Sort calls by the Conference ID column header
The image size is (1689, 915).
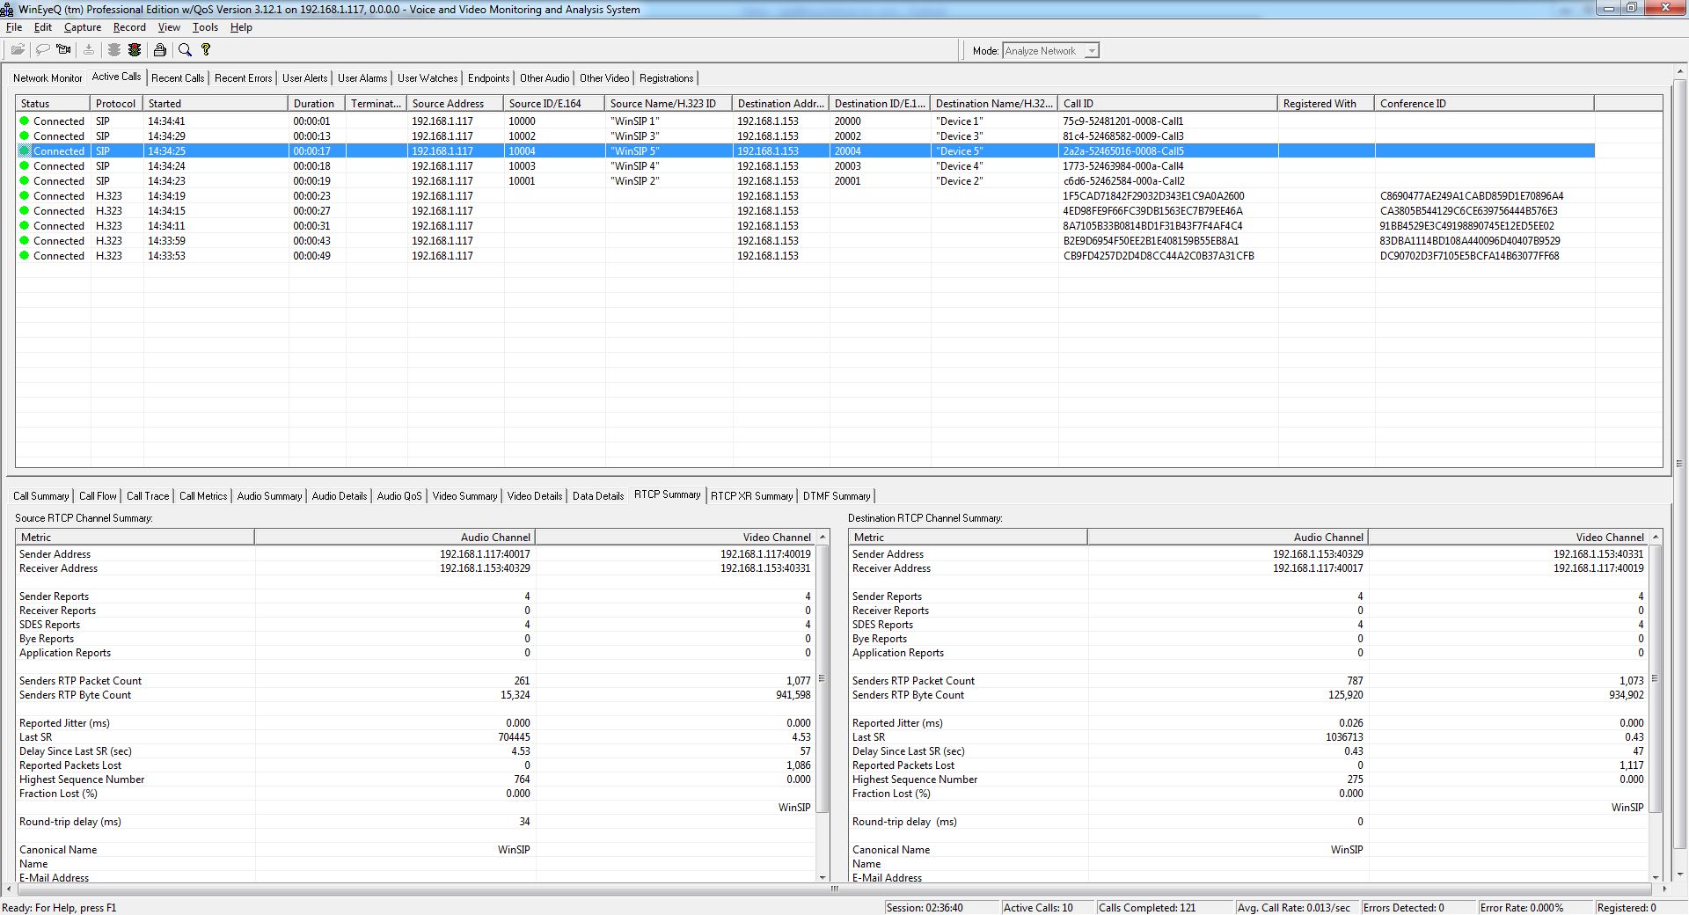[1484, 104]
